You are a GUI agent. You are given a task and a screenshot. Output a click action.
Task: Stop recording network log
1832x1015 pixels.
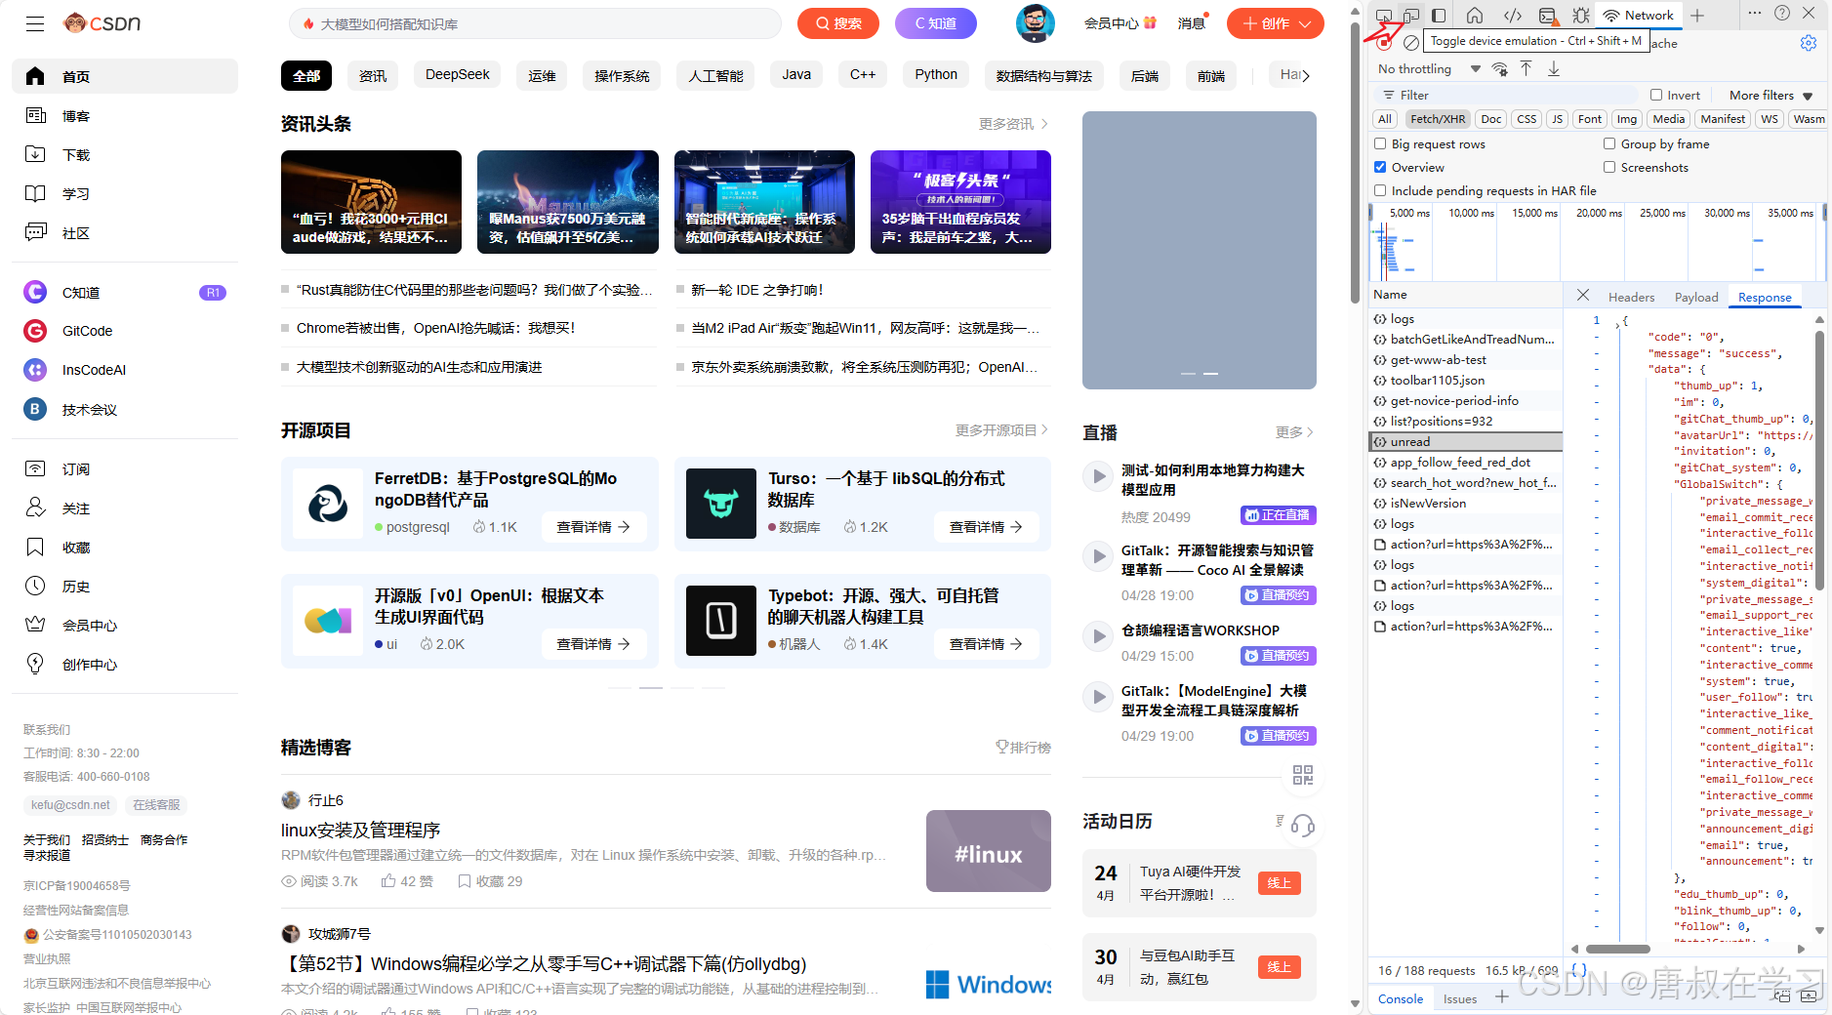tap(1384, 43)
